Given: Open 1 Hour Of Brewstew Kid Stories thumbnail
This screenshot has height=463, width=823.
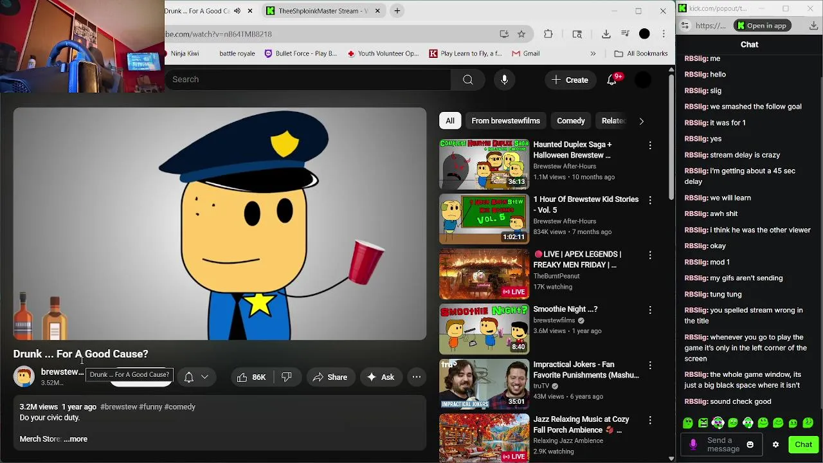Looking at the screenshot, I should pos(484,219).
